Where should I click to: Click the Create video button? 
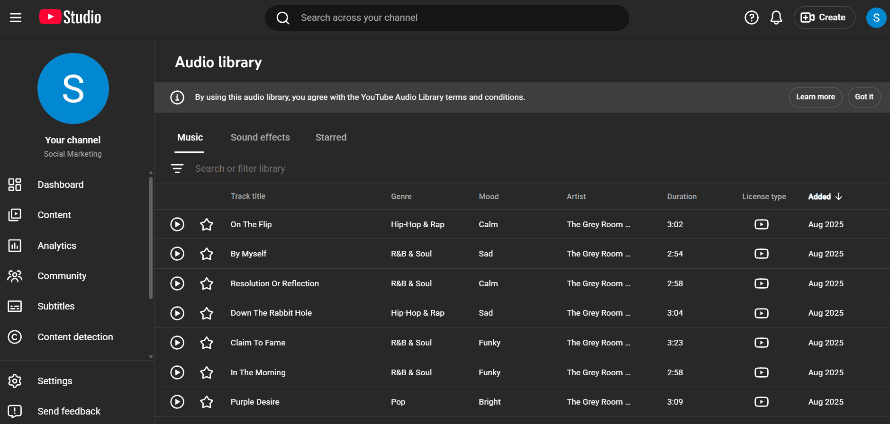tap(824, 18)
